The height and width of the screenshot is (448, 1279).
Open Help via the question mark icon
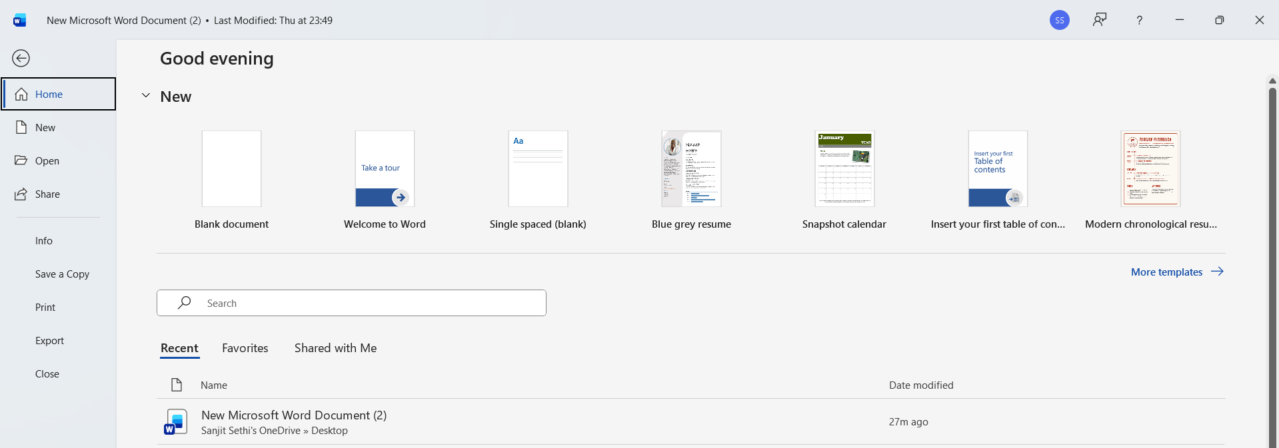(1139, 20)
